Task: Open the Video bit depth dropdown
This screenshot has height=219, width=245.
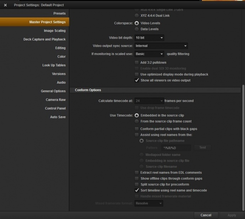Action: 149,38
